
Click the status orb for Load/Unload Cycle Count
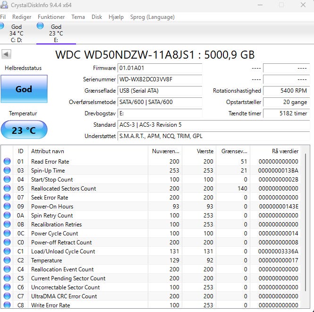[x=7, y=251]
